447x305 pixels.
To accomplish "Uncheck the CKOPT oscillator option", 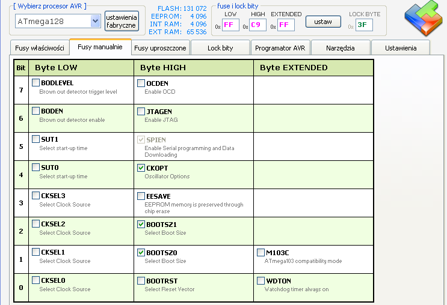I will point(141,168).
